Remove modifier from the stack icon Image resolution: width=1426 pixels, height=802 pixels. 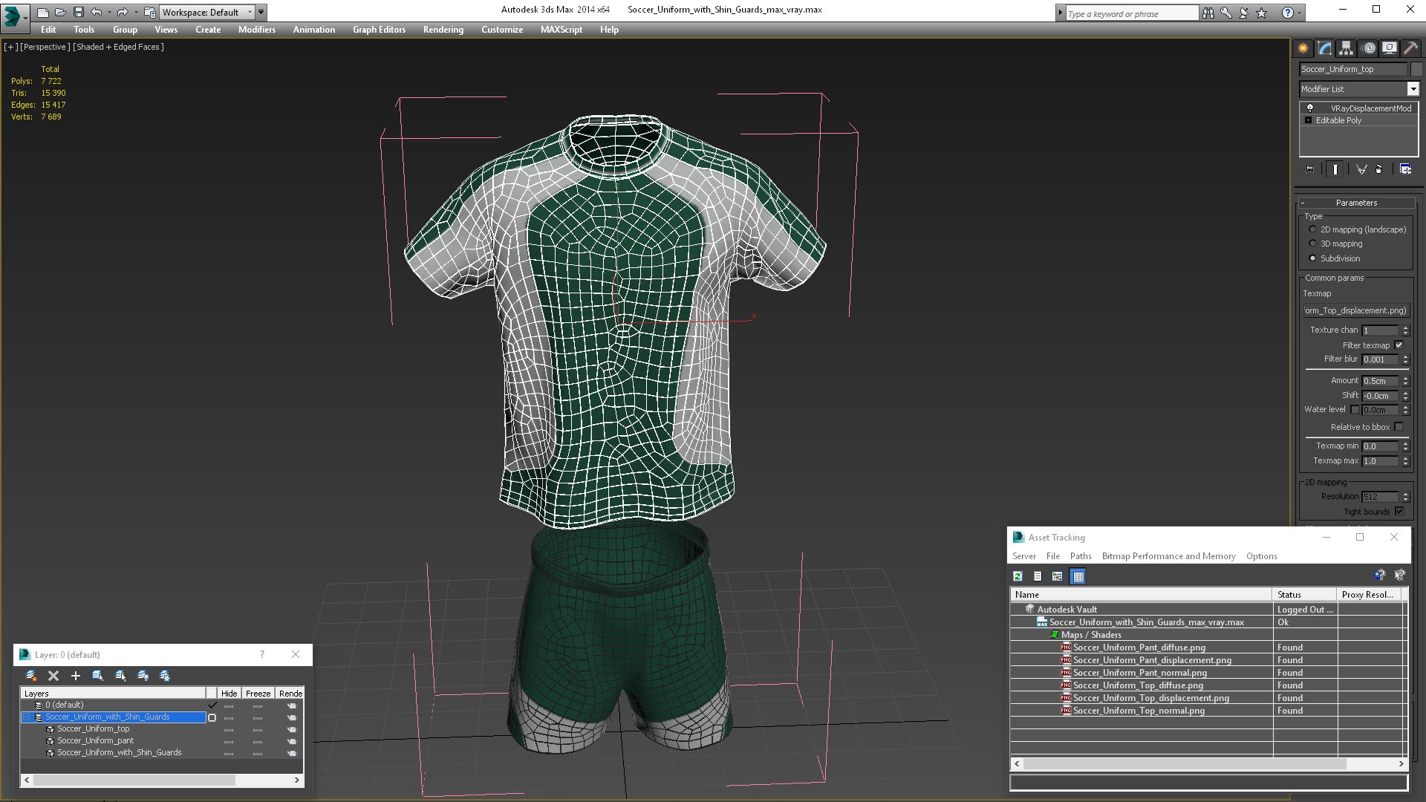click(1379, 169)
